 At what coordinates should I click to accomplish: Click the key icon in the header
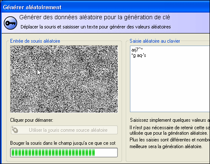pyautogui.click(x=10, y=23)
